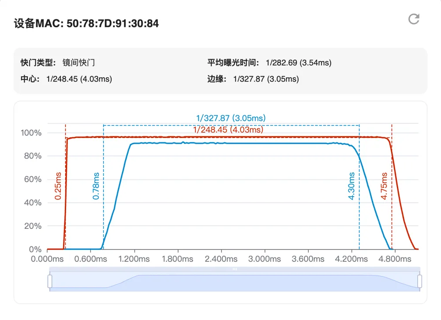The height and width of the screenshot is (320, 441).
Task: Click the device MAC address heading
Action: pyautogui.click(x=86, y=23)
